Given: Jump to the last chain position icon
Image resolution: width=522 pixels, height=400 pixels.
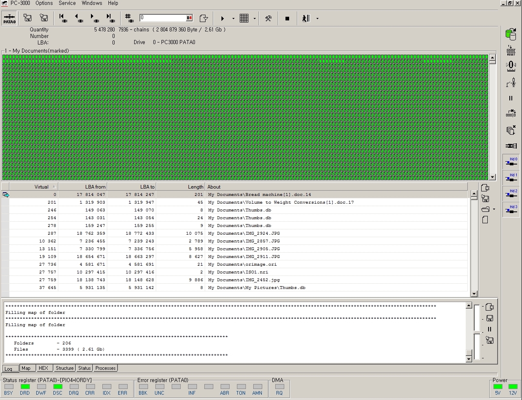Looking at the screenshot, I should click(110, 18).
